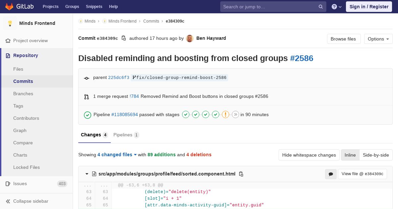Switch diff view to Side-by-side
This screenshot has width=398, height=209.
pyautogui.click(x=376, y=155)
